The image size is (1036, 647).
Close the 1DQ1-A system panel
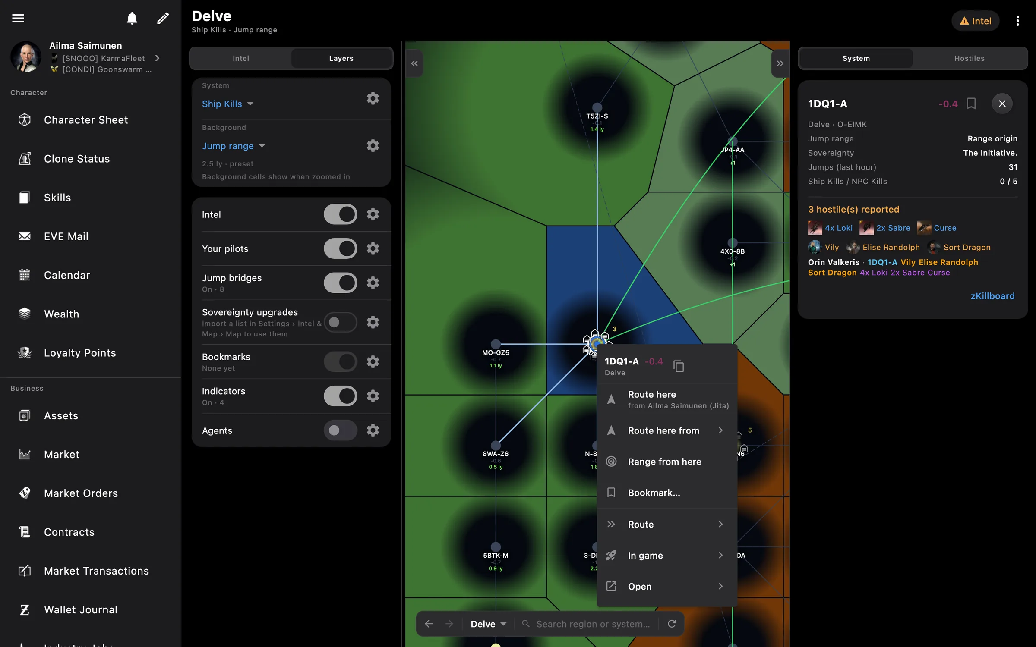click(1002, 104)
